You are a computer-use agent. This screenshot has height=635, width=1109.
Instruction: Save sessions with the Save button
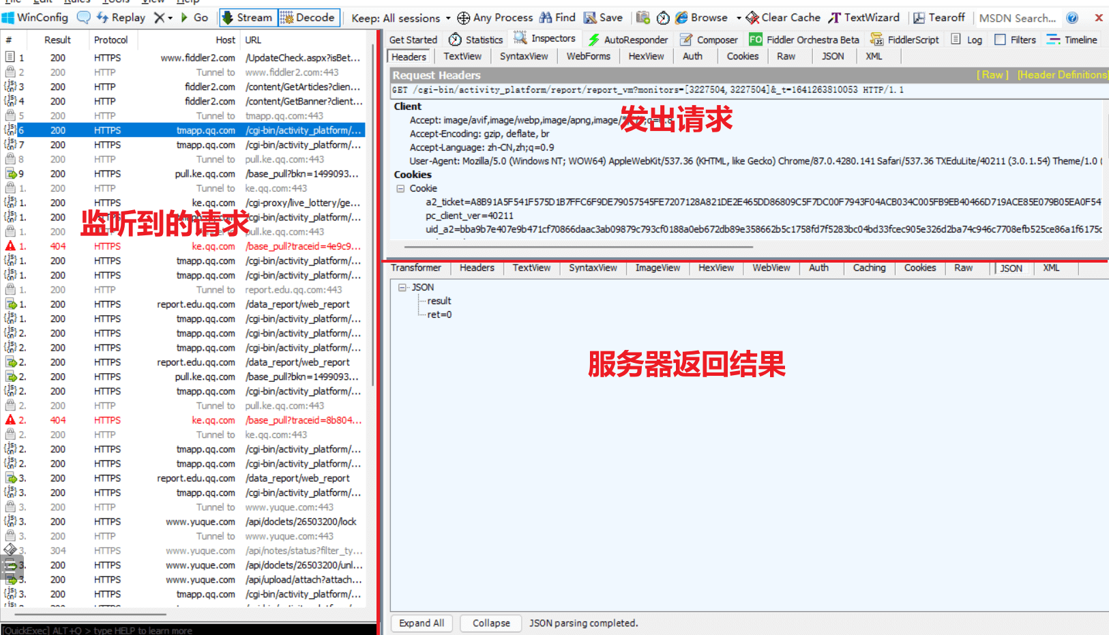603,18
